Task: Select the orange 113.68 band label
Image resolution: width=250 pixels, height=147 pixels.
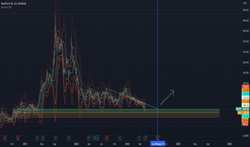Action: pyautogui.click(x=245, y=102)
